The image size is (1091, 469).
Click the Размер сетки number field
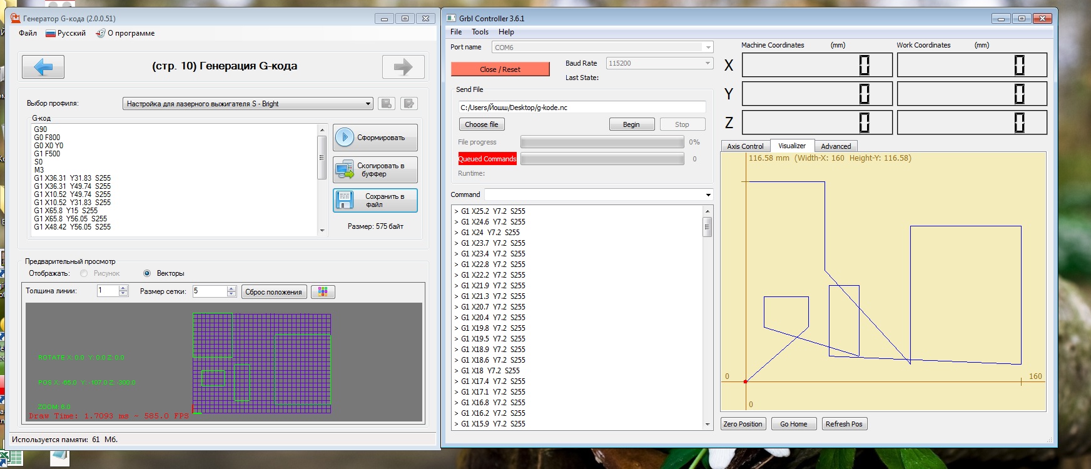click(210, 291)
